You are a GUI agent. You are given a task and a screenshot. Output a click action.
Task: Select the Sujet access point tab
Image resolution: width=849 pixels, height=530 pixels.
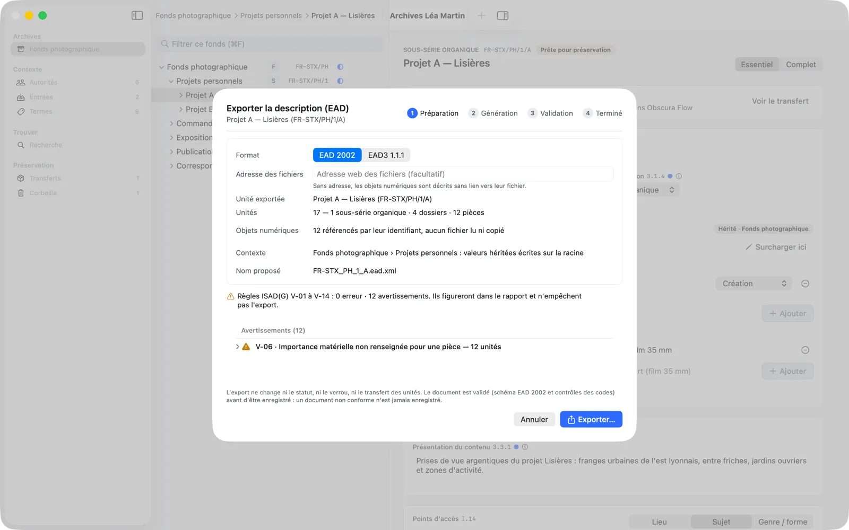[x=721, y=522]
